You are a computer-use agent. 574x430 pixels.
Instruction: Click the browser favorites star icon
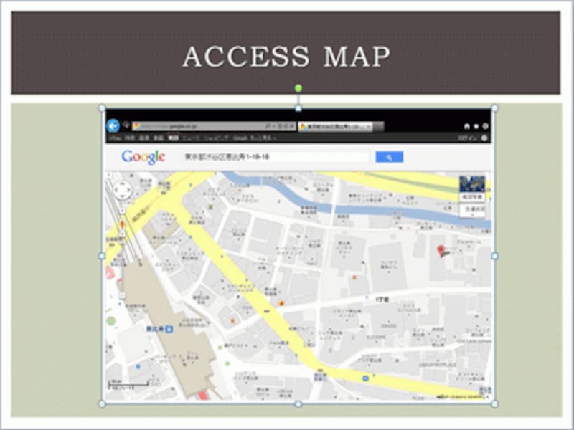click(x=476, y=126)
